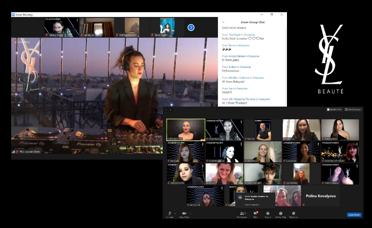Image resolution: width=372 pixels, height=228 pixels.
Task: Start Record from the meeting toolbar
Action: click(x=268, y=215)
